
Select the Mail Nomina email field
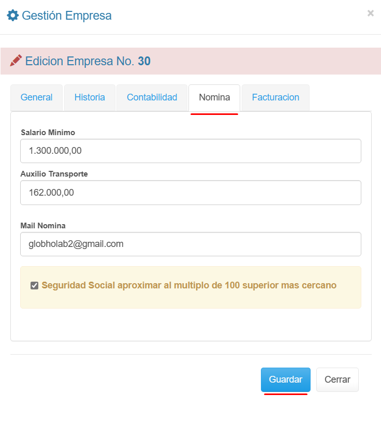[x=190, y=244]
